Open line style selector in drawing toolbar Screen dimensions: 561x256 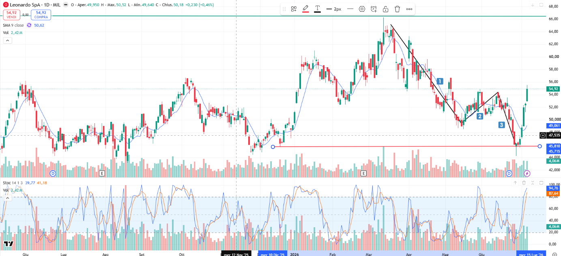click(x=350, y=9)
